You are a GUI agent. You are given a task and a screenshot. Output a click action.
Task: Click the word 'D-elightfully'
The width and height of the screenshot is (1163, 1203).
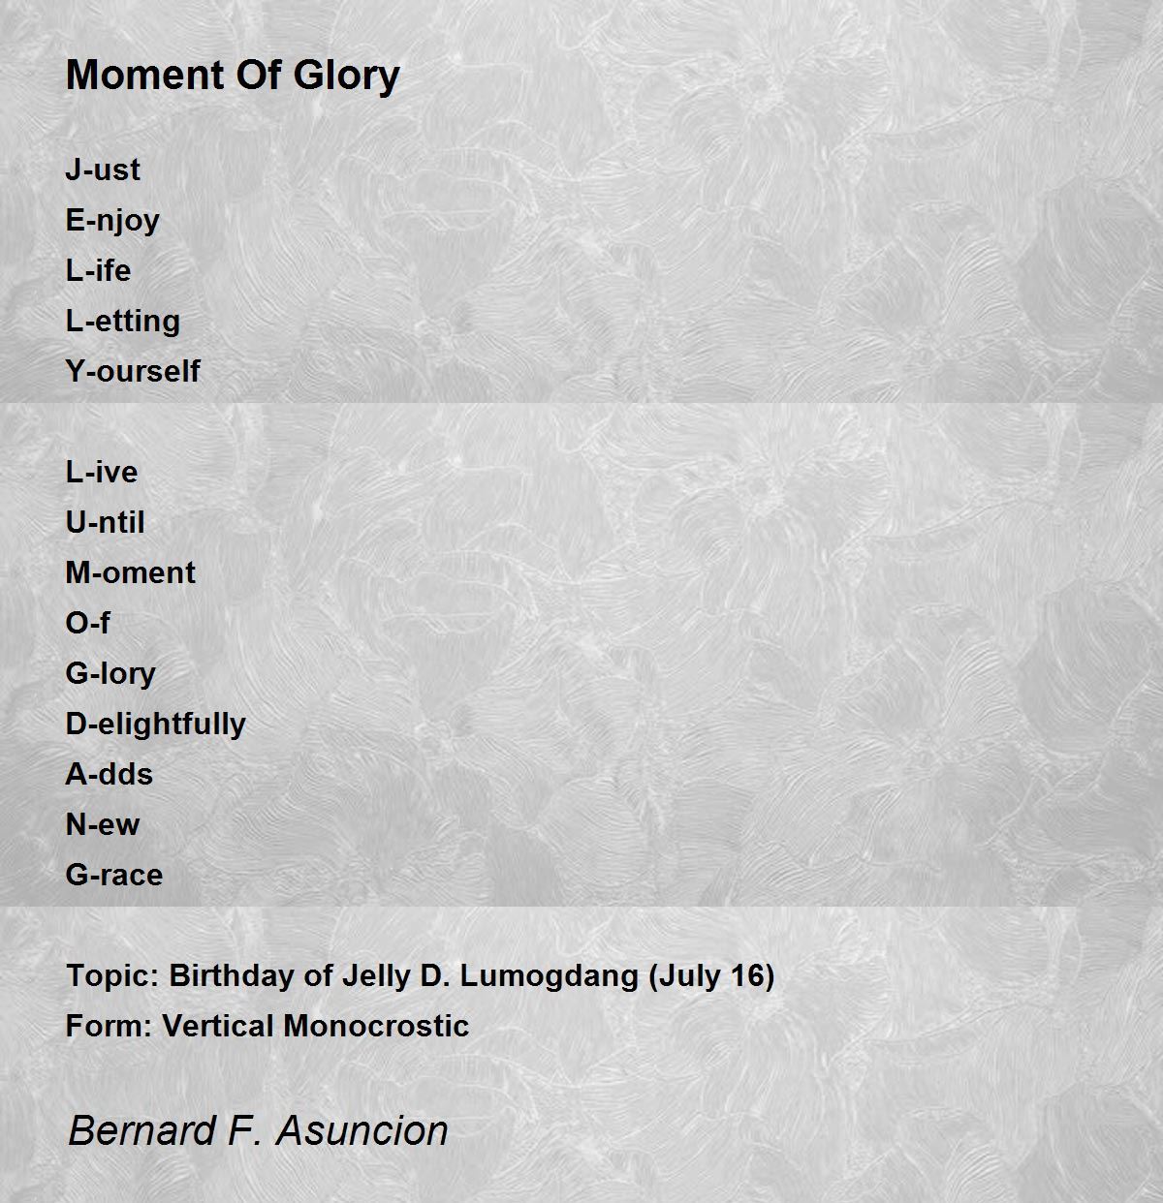tap(156, 725)
